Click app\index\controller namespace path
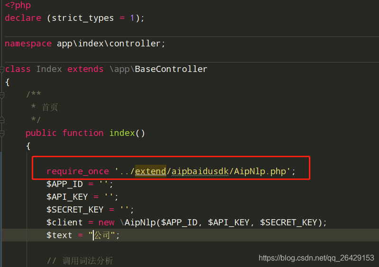This screenshot has width=379, height=267. [x=108, y=44]
